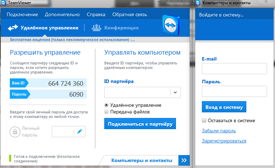Open the Обратная связь menu
The image size is (275, 168).
coord(129,15)
